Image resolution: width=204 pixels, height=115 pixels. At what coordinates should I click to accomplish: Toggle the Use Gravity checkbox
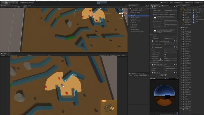(x=165, y=55)
